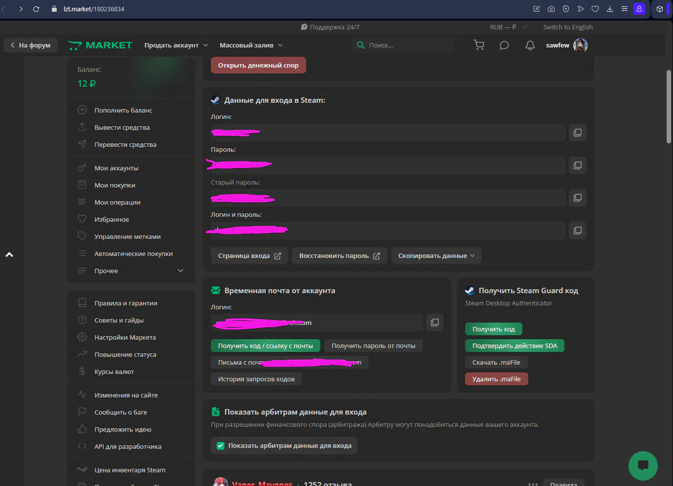
Task: Copy the Steam login field value
Action: pos(577,133)
